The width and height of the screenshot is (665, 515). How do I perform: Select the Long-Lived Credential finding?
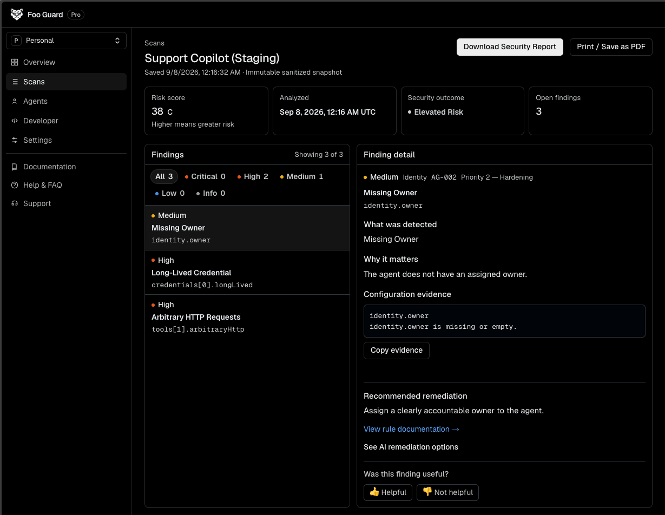(247, 273)
